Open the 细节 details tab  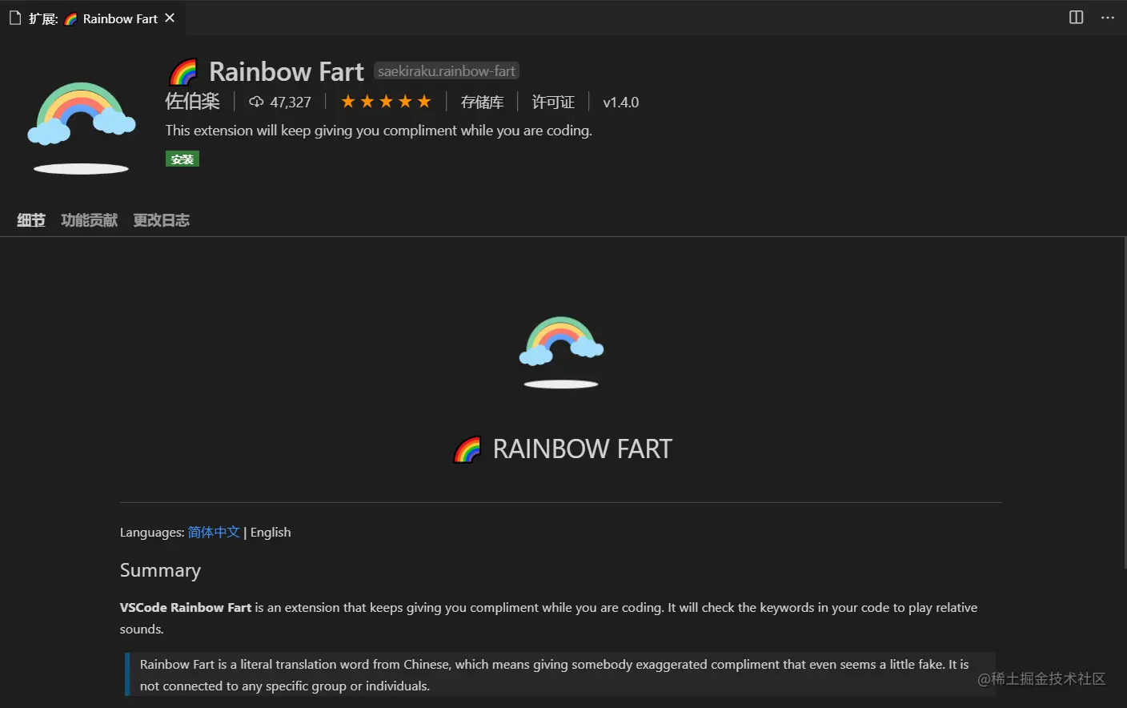(x=31, y=220)
